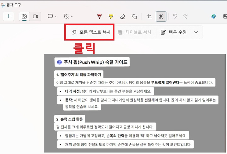Expand the 빠른 수정 chevron dropdown

click(x=196, y=32)
